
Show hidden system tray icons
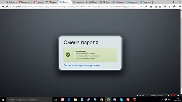(x=162, y=99)
